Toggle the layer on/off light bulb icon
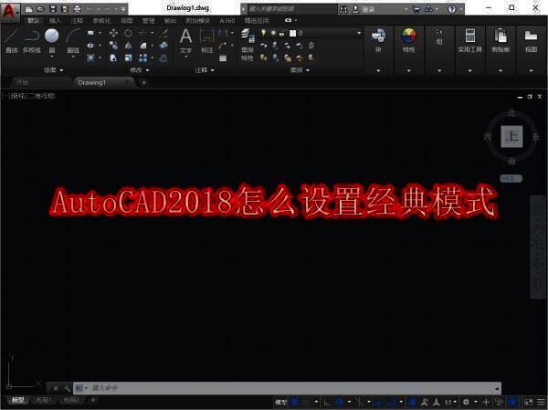The width and height of the screenshot is (548, 410). pos(264,33)
